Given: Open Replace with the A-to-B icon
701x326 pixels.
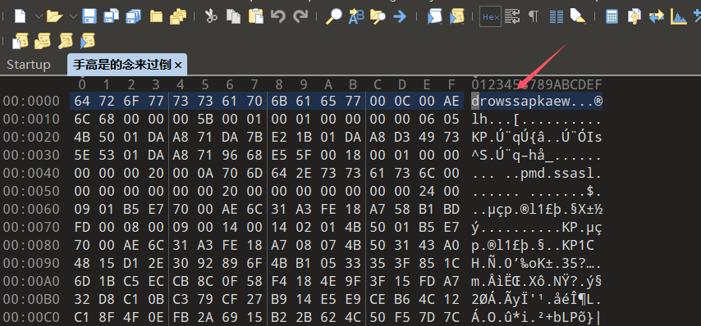Looking at the screenshot, I should (x=356, y=17).
